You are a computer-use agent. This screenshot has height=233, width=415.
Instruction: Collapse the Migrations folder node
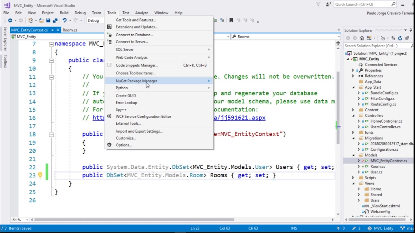(353, 138)
